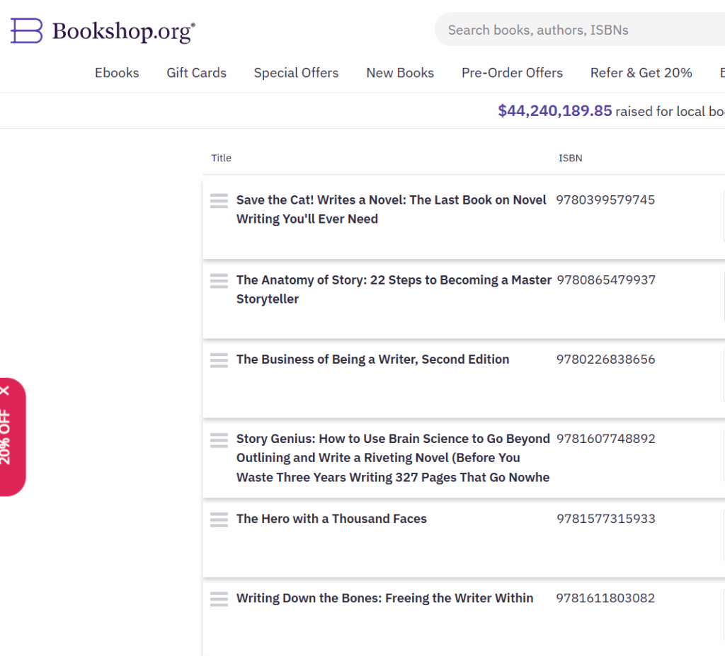Go to Gift Cards page

pyautogui.click(x=196, y=73)
